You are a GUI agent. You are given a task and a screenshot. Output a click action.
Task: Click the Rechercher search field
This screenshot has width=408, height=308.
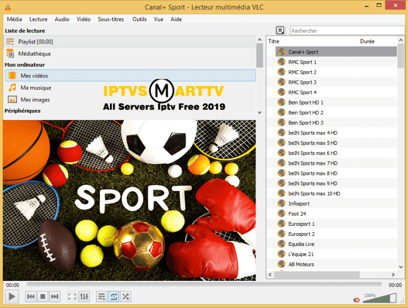pos(347,31)
